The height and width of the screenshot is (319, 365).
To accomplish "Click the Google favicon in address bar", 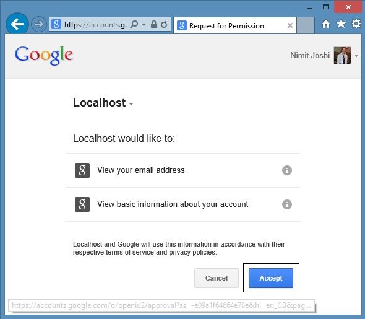I will coord(56,24).
